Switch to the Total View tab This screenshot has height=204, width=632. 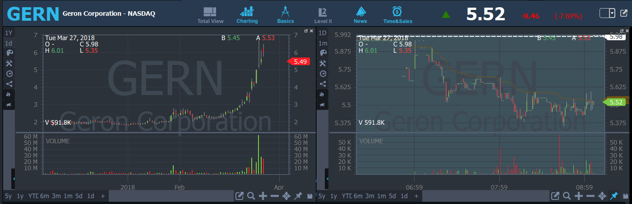[210, 15]
